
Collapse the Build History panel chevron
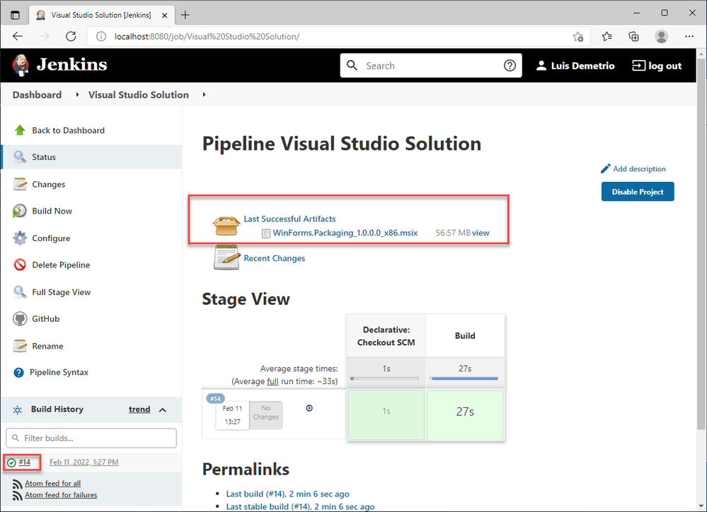[163, 409]
